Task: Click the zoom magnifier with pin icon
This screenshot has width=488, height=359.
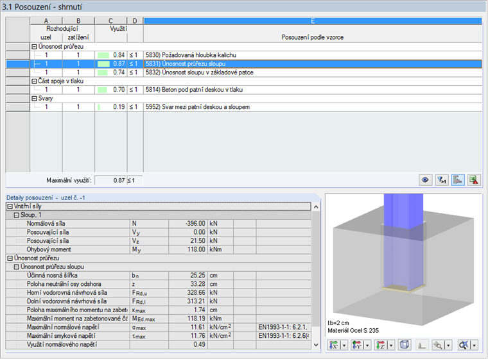Action: click(x=438, y=345)
